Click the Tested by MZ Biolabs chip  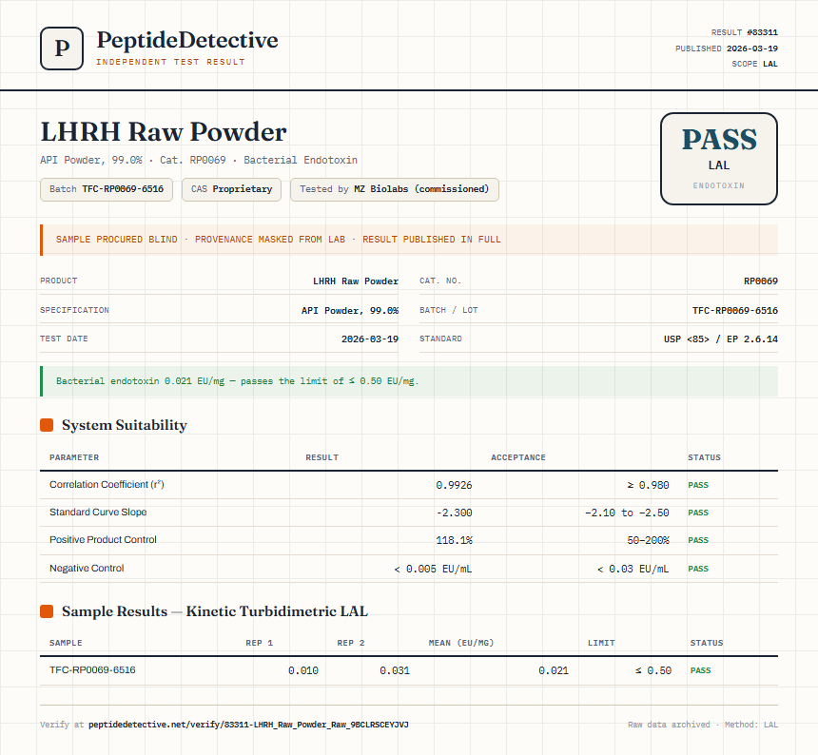[x=395, y=189]
